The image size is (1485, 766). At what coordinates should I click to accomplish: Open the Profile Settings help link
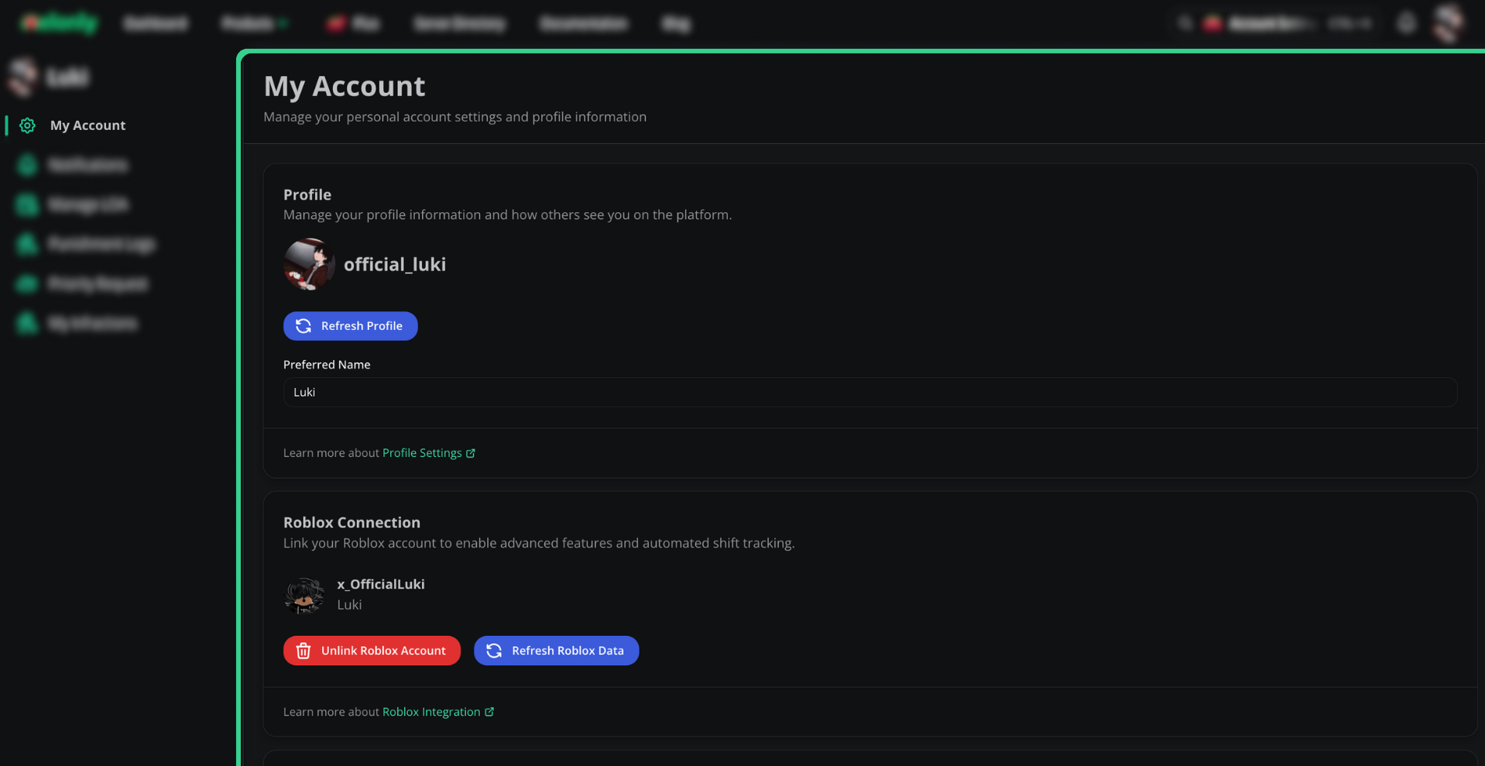[x=429, y=453]
